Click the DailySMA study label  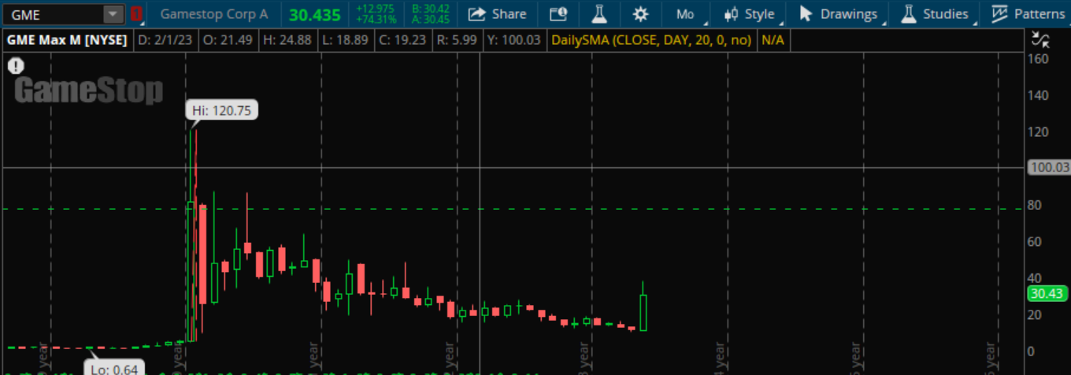[x=651, y=40]
